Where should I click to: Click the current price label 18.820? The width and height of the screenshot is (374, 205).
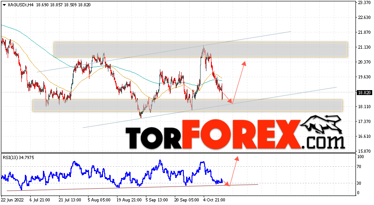[364, 92]
